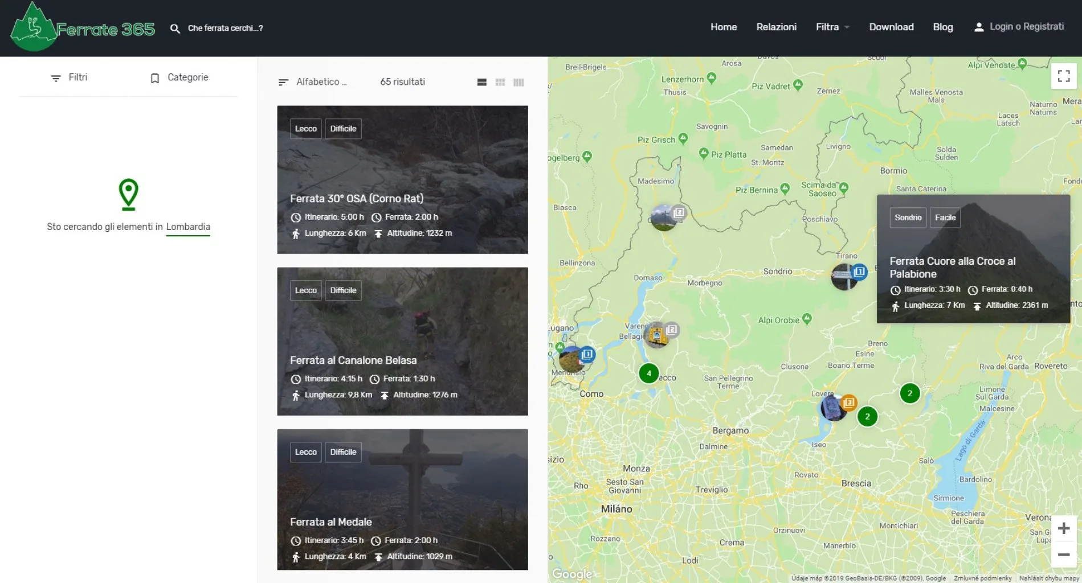Open the Filtri tab
Screen dimensions: 1082x583
click(70, 77)
